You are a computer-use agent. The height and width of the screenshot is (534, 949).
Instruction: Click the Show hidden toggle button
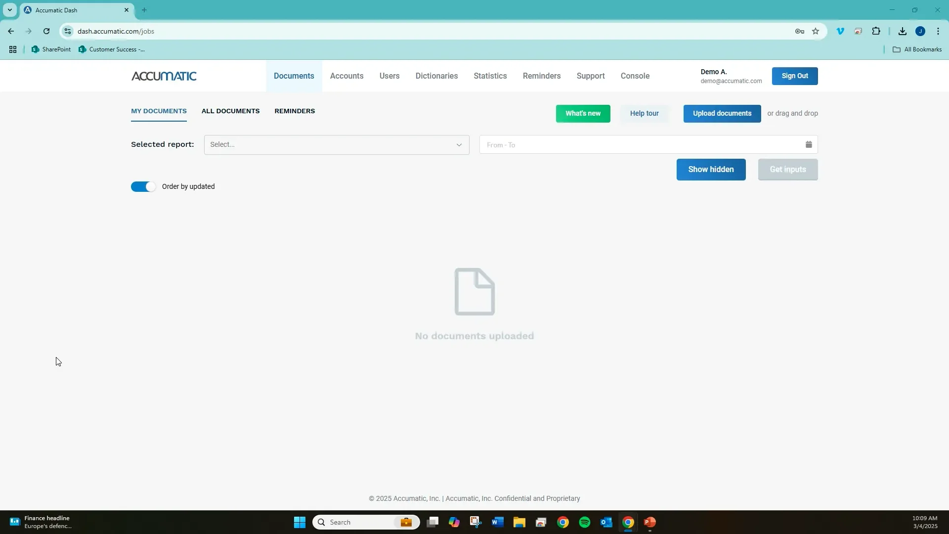[x=711, y=169]
